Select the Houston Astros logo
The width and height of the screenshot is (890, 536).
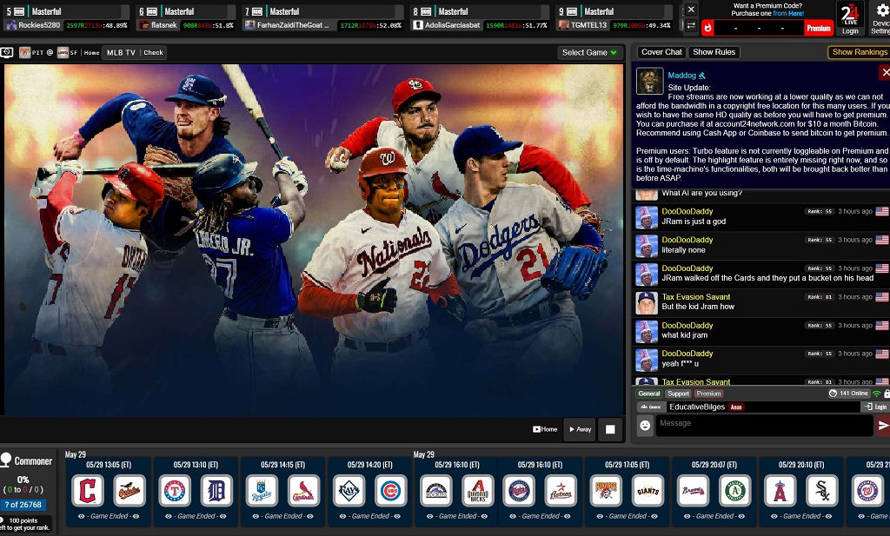[x=561, y=491]
